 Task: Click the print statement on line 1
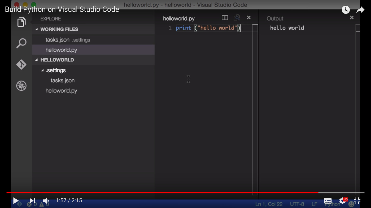pos(208,28)
